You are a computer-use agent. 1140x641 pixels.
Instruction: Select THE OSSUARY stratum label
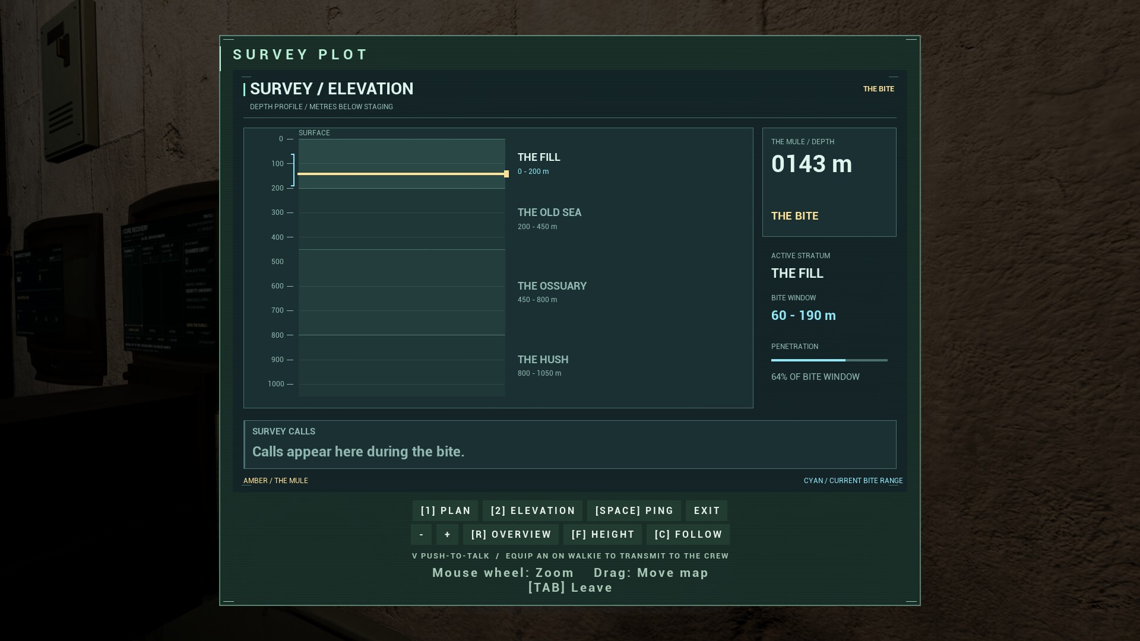coord(552,286)
